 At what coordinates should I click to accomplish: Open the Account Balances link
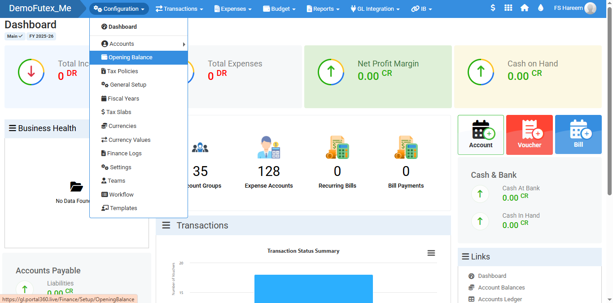(x=501, y=288)
